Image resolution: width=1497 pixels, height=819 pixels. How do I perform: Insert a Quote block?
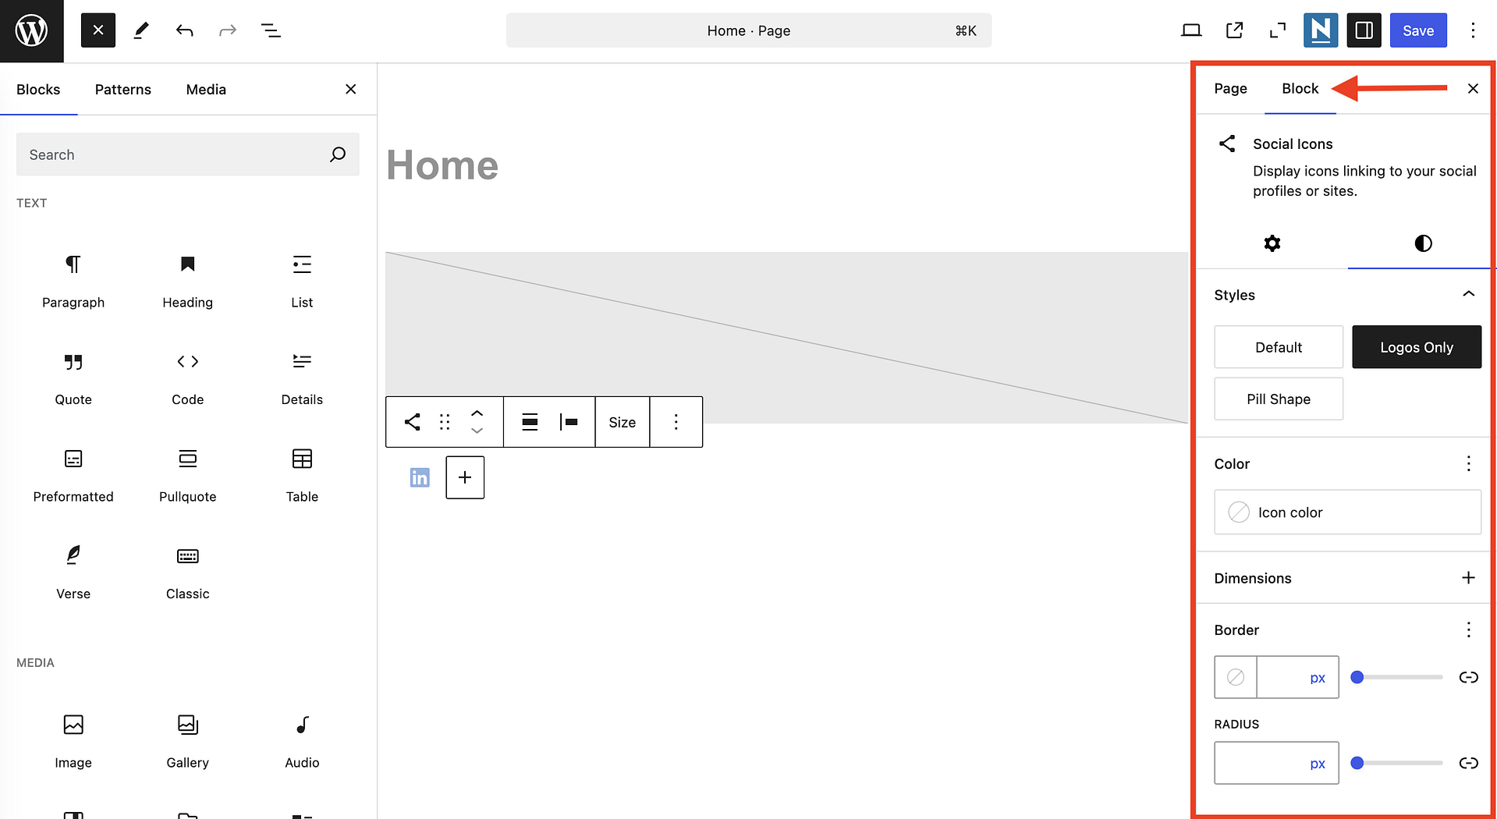point(73,378)
